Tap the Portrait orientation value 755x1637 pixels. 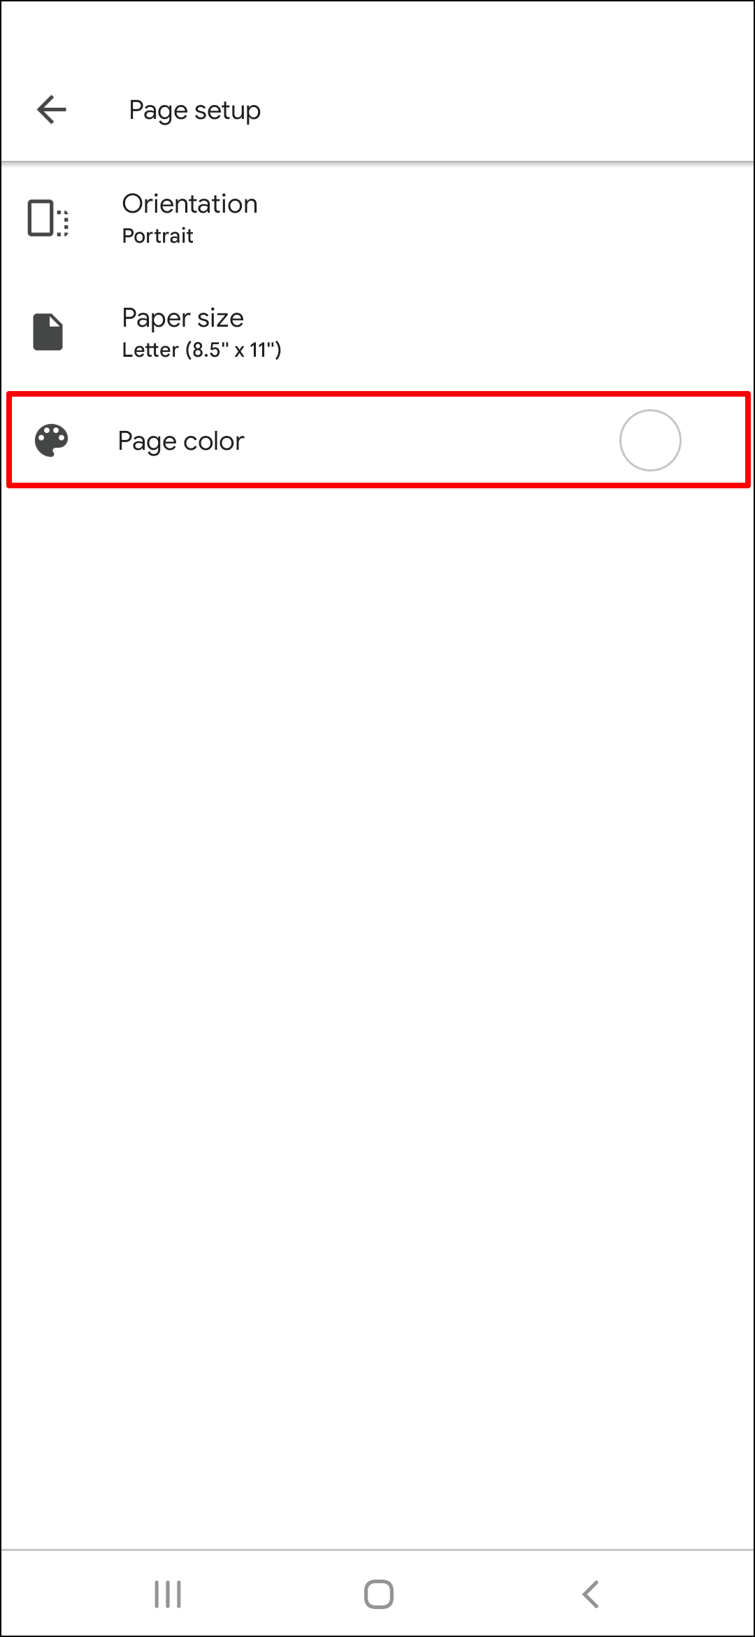tap(157, 236)
